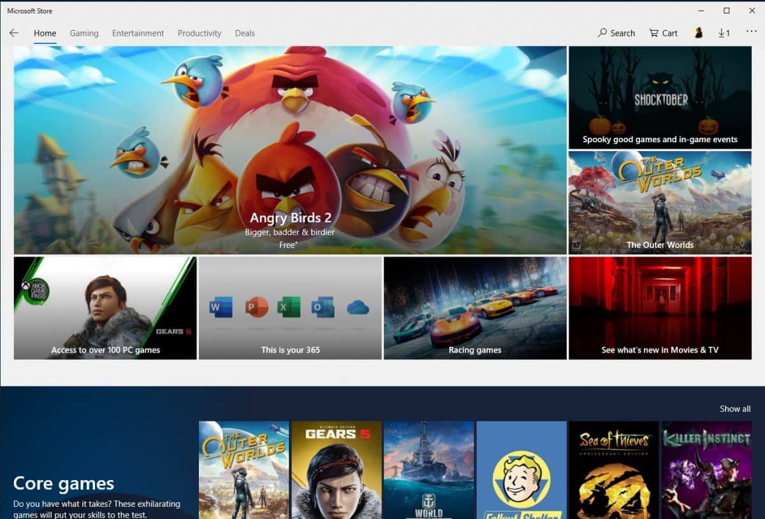Open the Angry Birds 2 featured banner
This screenshot has width=765, height=519.
click(x=290, y=150)
